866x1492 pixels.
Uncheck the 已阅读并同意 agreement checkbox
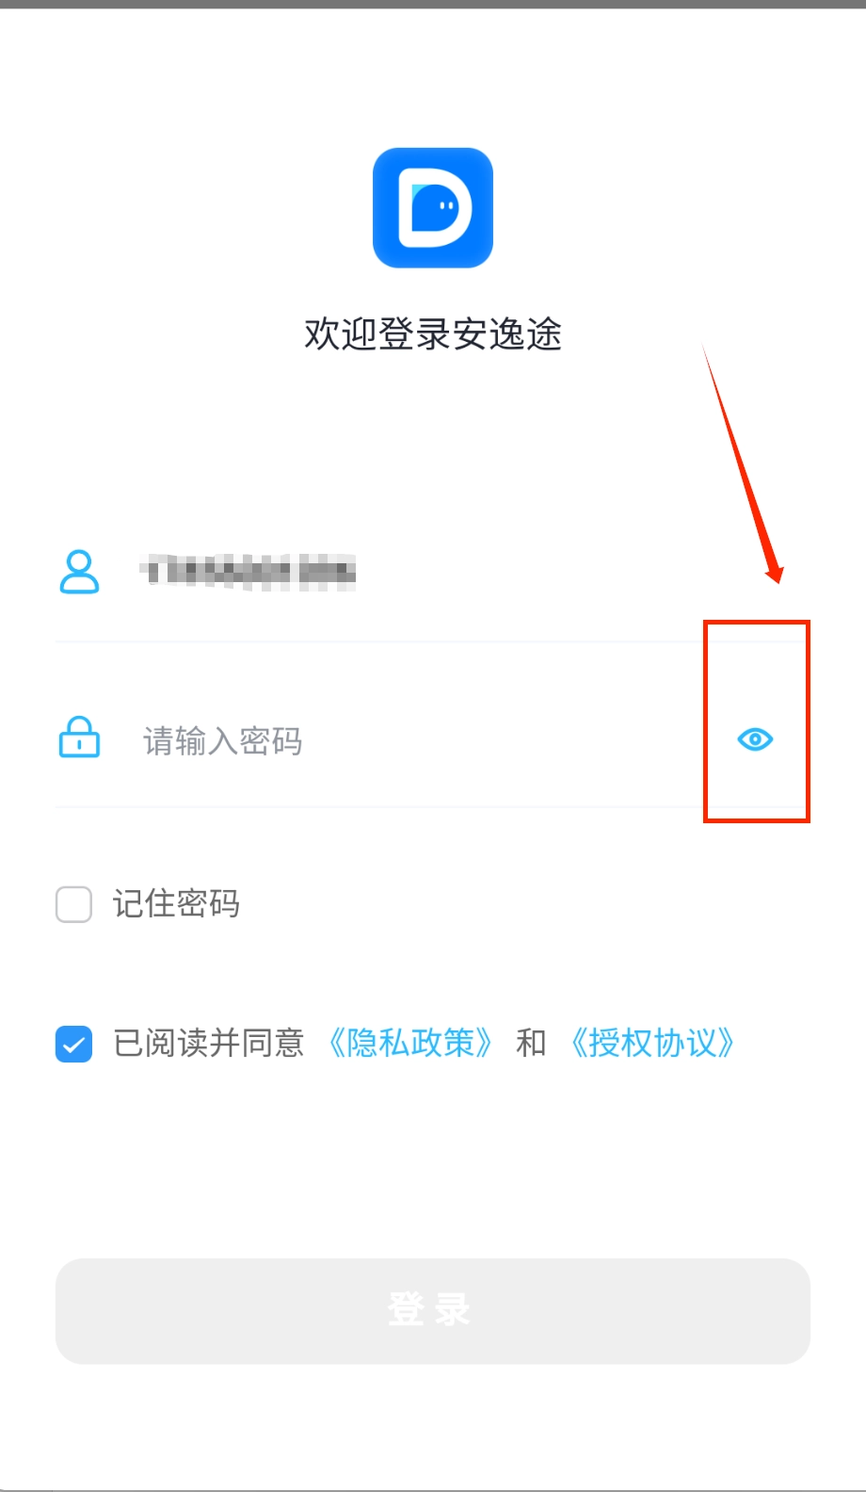point(73,1044)
